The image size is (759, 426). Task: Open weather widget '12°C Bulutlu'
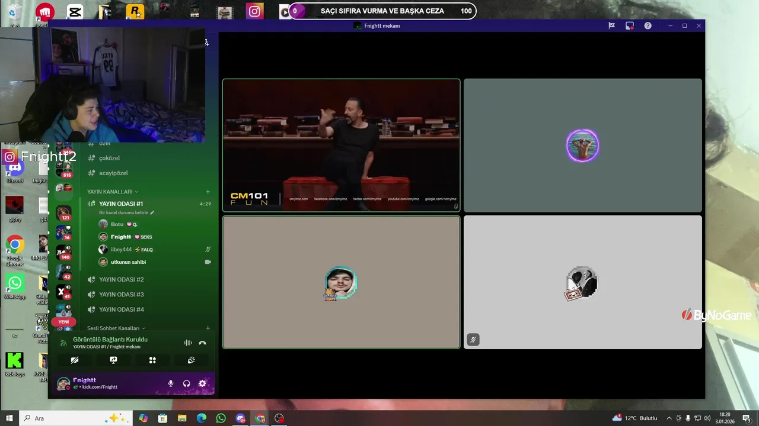point(635,418)
